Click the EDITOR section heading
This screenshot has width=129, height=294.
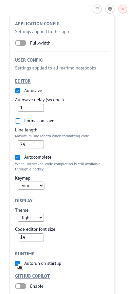point(23,81)
